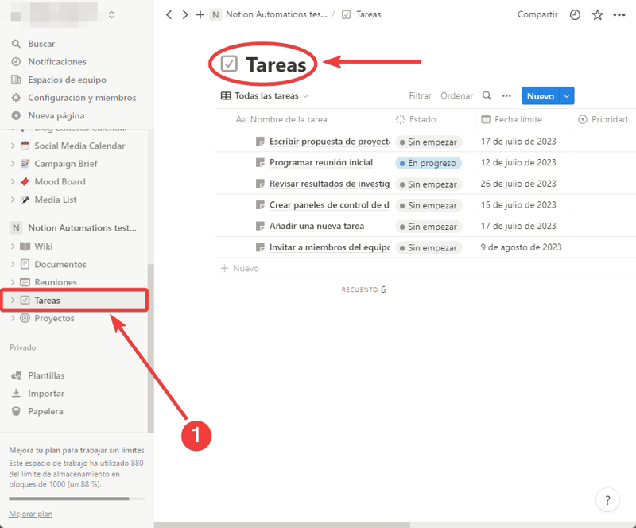Open the Papelera (trash) from the sidebar
Viewport: 636px width, 528px height.
[x=48, y=411]
